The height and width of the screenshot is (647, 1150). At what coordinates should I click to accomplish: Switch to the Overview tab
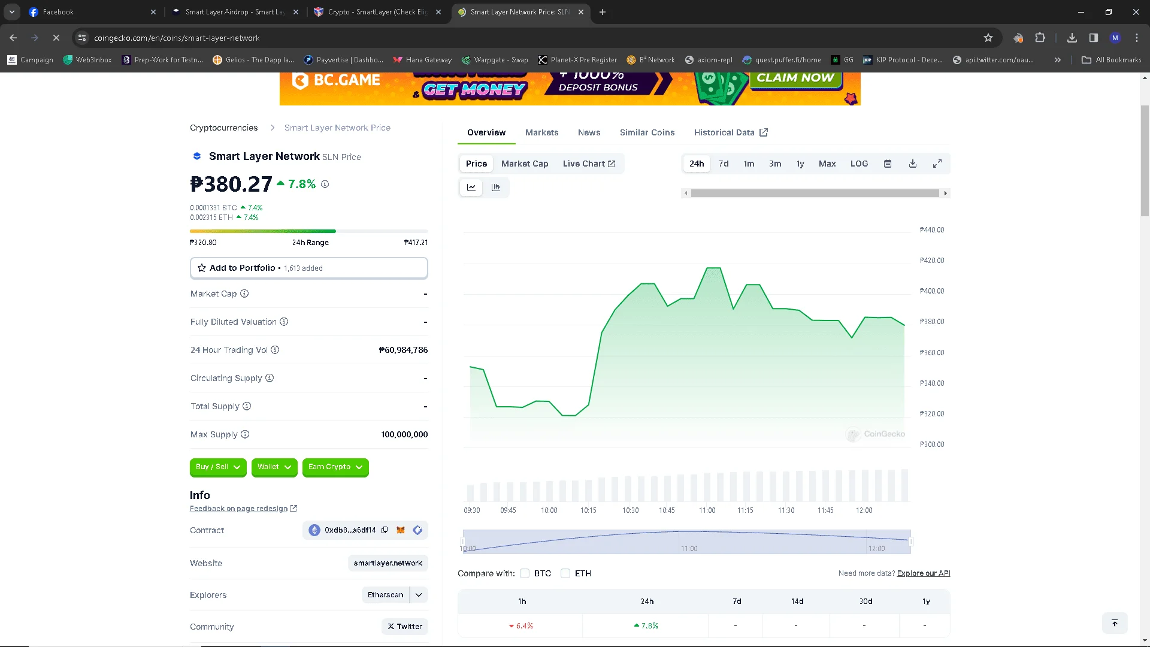point(486,132)
